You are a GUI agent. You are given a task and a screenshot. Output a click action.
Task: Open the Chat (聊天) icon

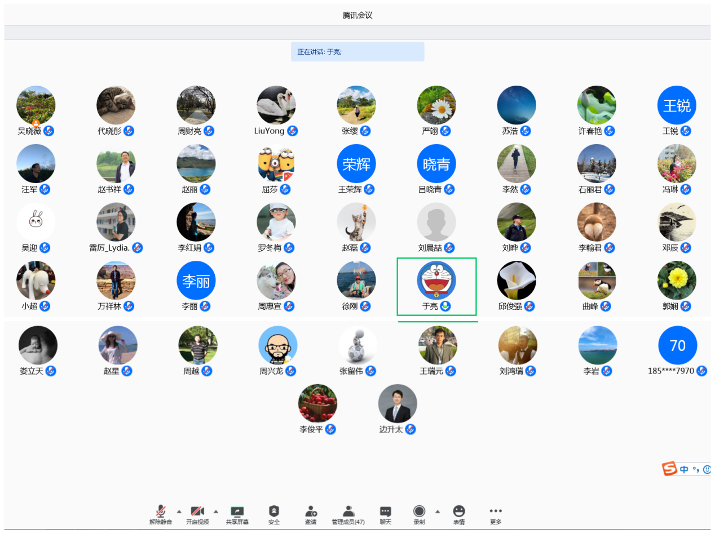point(385,512)
